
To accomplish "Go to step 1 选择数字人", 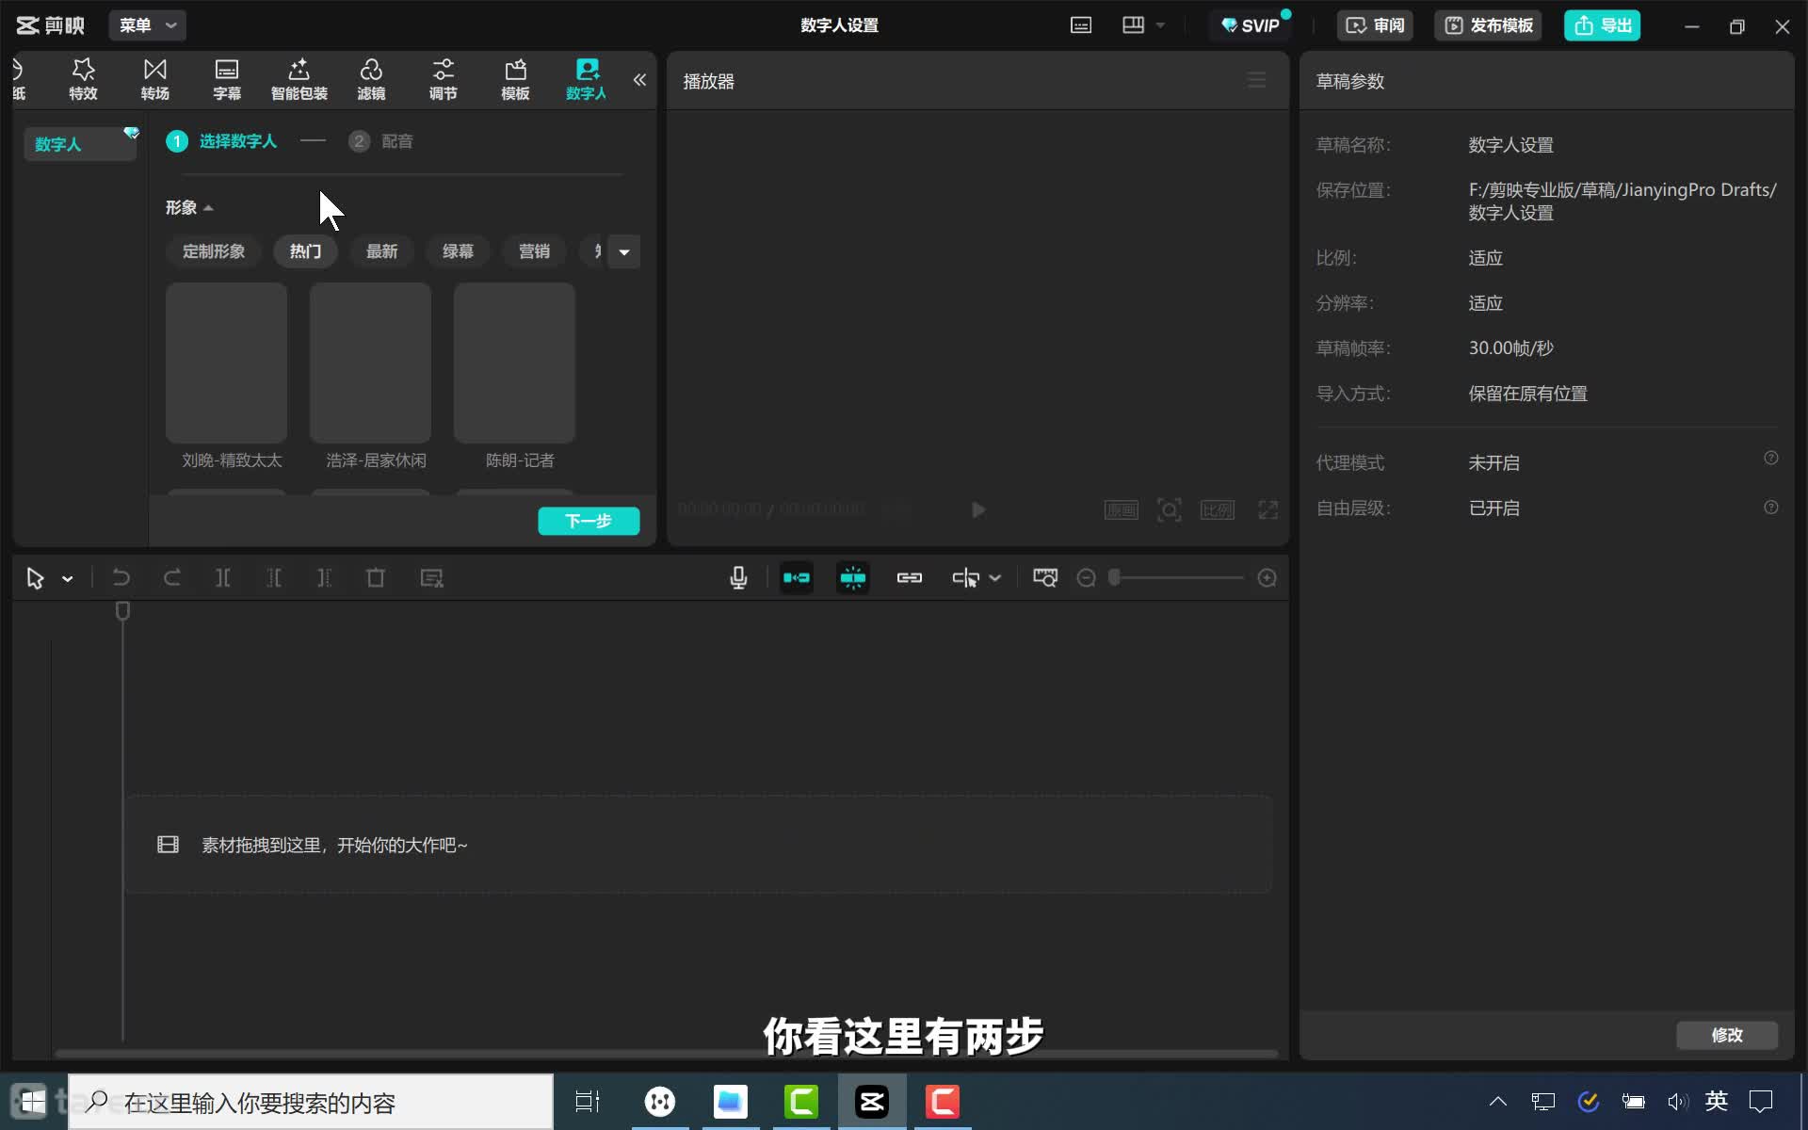I will 222,141.
